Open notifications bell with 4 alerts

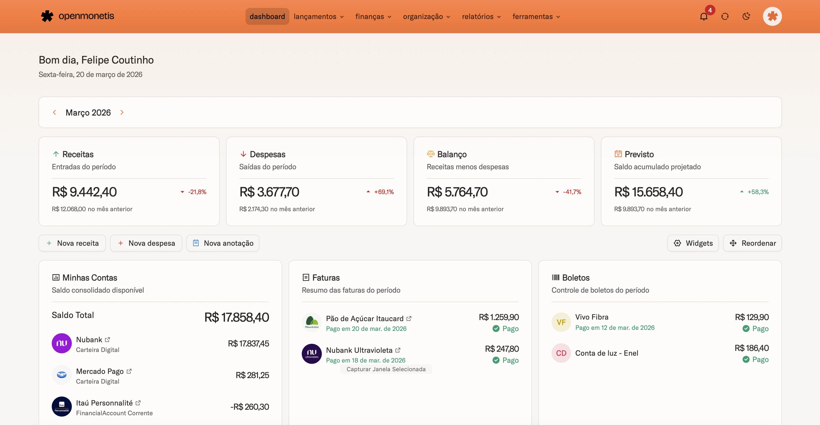[704, 16]
